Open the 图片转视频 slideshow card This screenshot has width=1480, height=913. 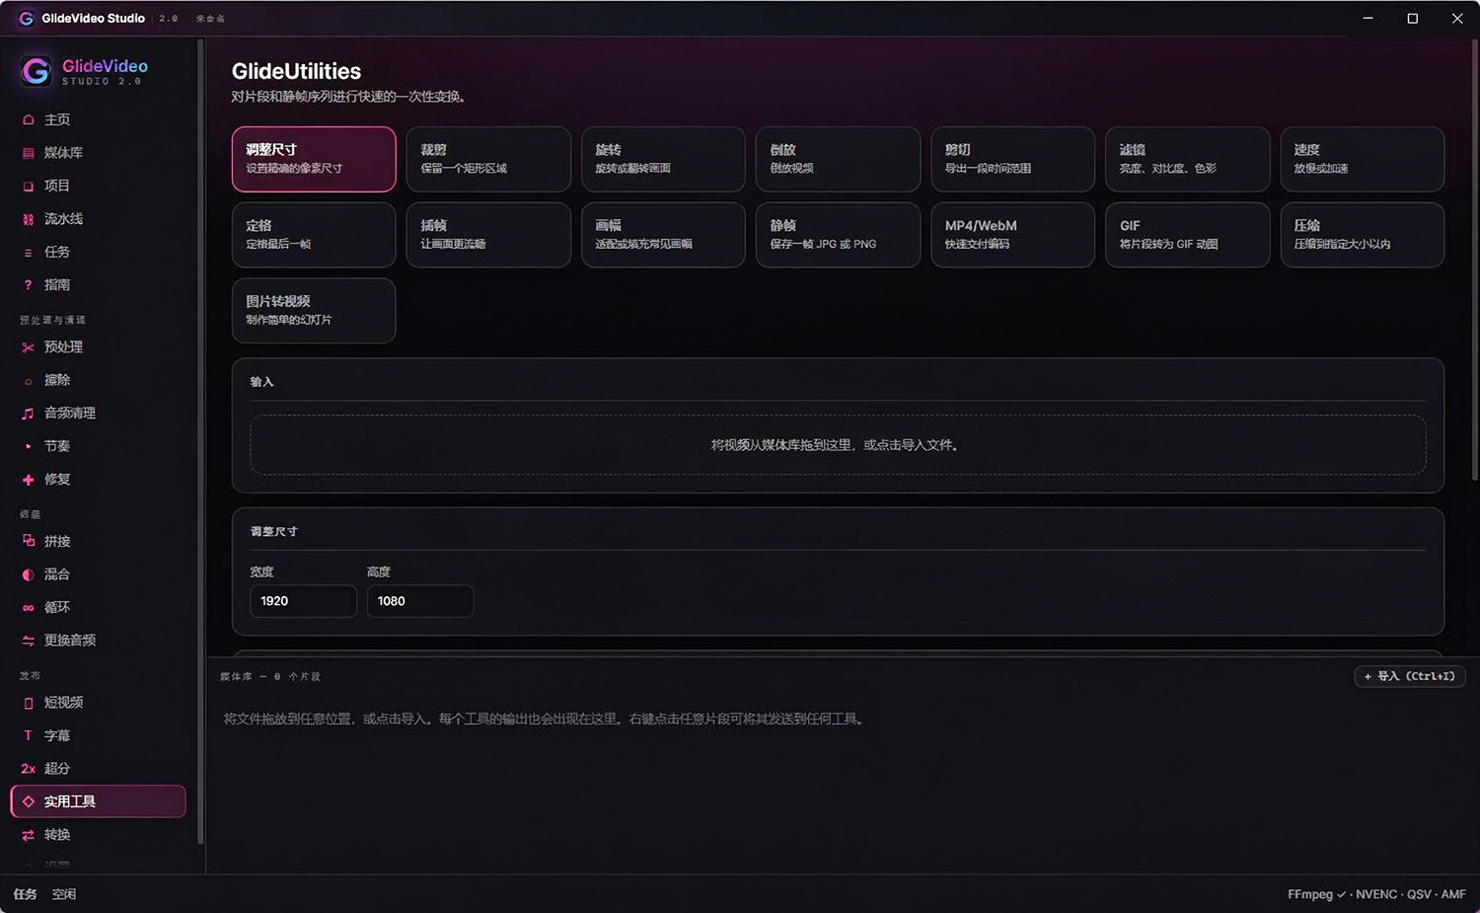pos(314,311)
